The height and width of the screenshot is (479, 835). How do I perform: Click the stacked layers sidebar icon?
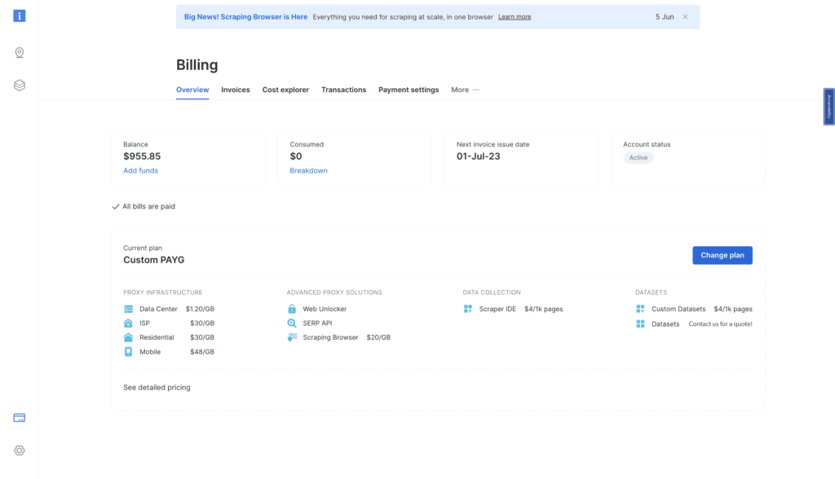coord(19,85)
